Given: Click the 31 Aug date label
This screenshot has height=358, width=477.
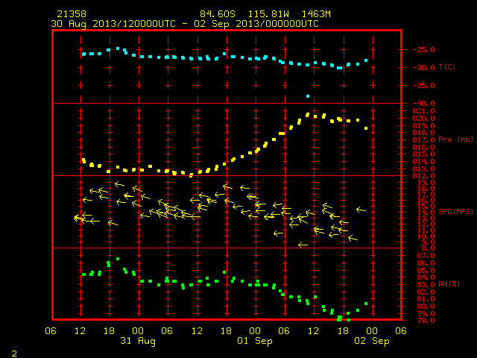Looking at the screenshot, I should 138,341.
